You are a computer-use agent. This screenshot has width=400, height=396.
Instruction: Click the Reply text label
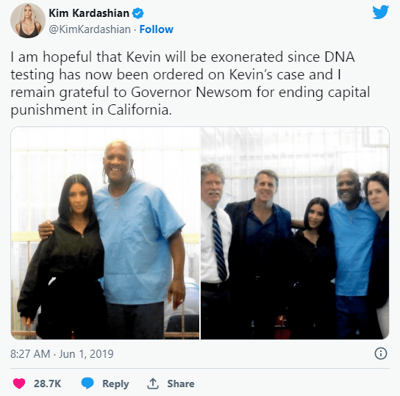(115, 384)
